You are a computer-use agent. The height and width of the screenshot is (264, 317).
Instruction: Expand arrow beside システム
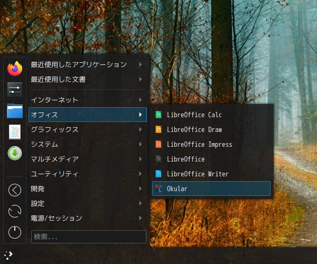coord(141,144)
